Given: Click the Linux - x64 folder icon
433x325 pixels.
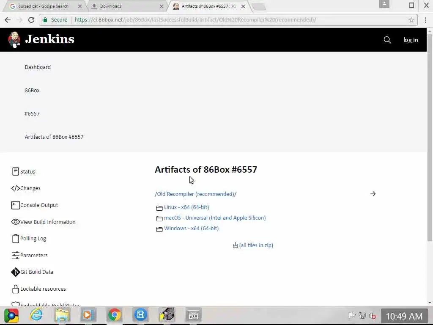Looking at the screenshot, I should [159, 208].
